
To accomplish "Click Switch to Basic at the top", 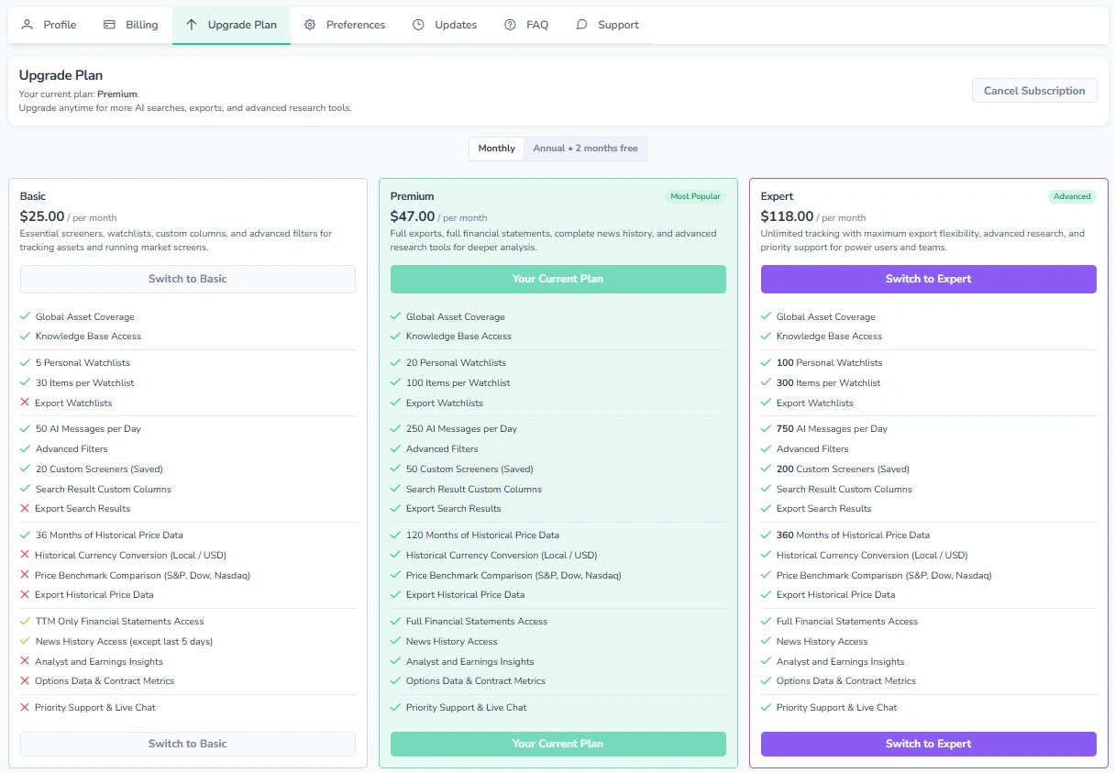I will pos(187,279).
